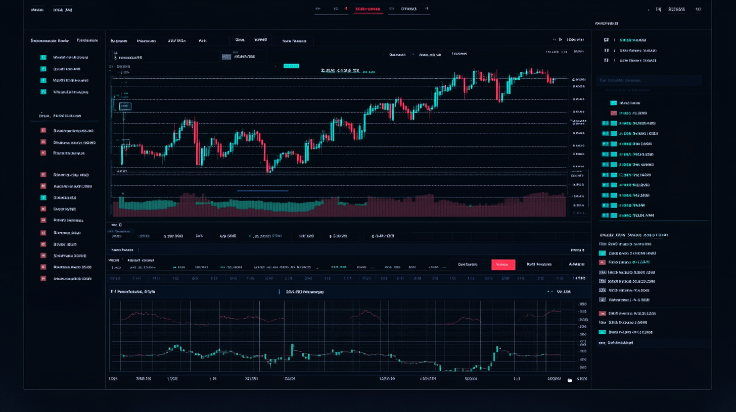Select the last red market icon in the left watchlist
The image size is (736, 412).
tap(42, 279)
